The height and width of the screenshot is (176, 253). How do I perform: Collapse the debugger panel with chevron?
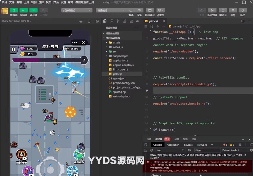coord(243,139)
